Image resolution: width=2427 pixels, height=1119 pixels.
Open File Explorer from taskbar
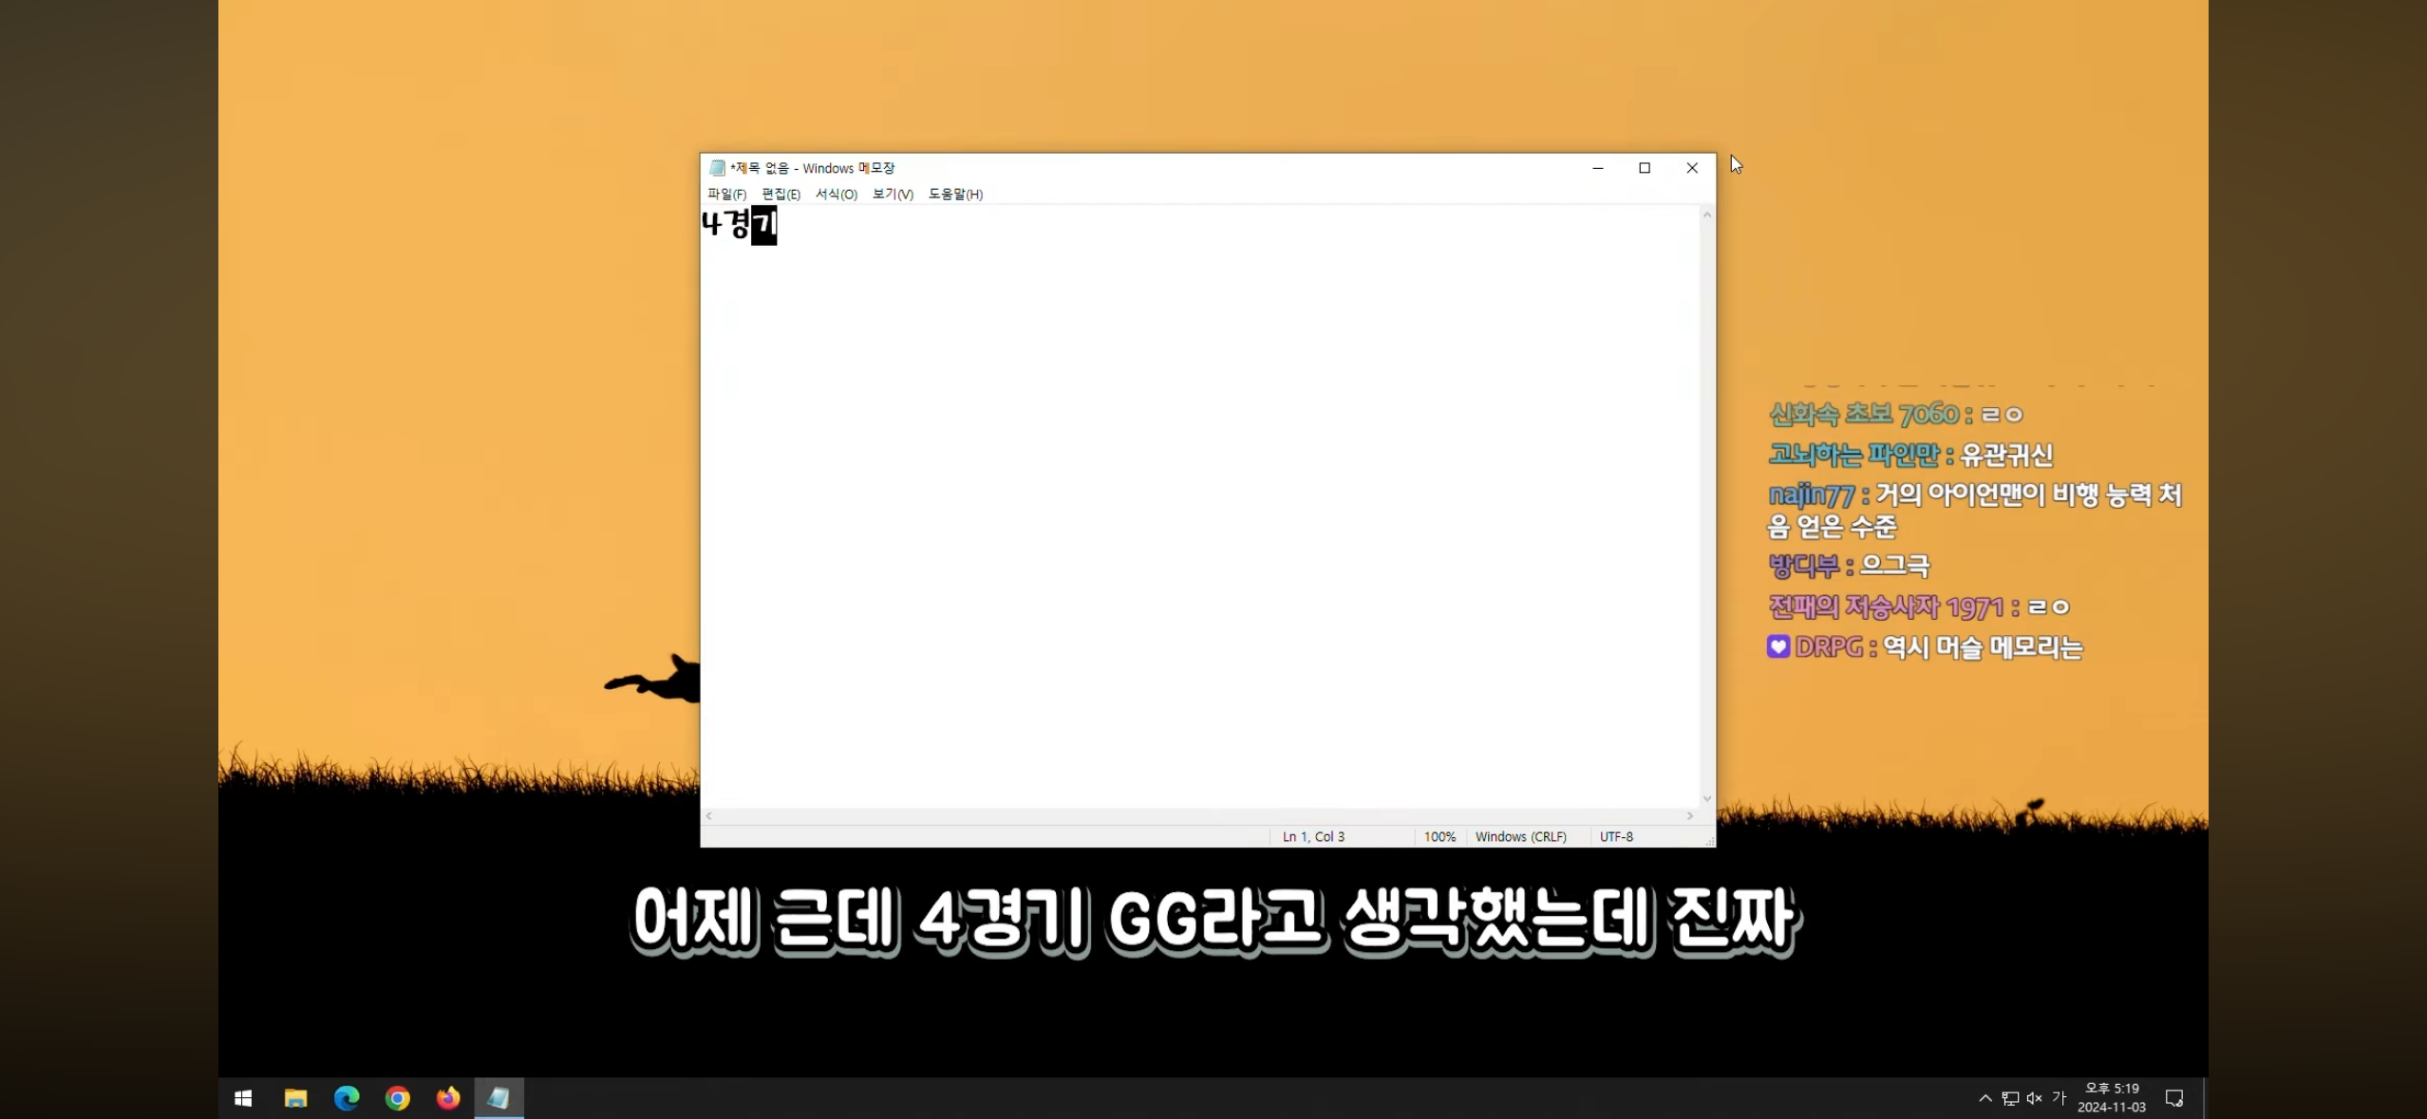pos(295,1098)
